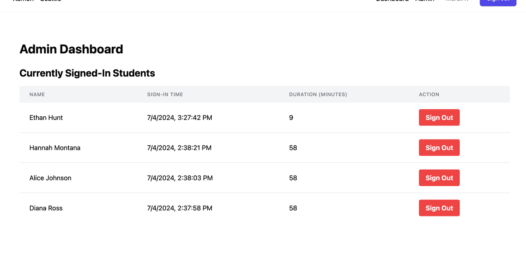Click Alice Johnson's duration value

point(293,178)
